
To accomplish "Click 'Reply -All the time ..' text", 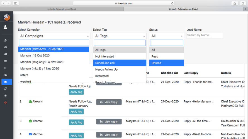I will point(197,121).
